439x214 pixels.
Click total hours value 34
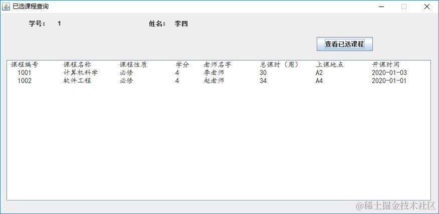[x=263, y=81]
